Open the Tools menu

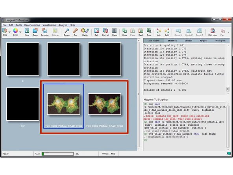19,25
